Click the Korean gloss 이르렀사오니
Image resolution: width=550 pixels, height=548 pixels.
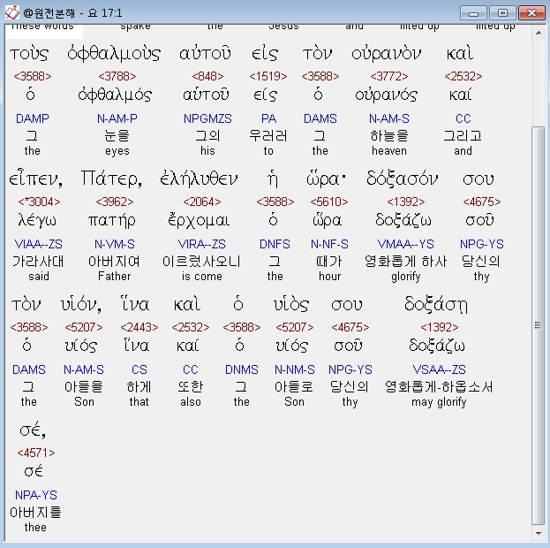(201, 262)
